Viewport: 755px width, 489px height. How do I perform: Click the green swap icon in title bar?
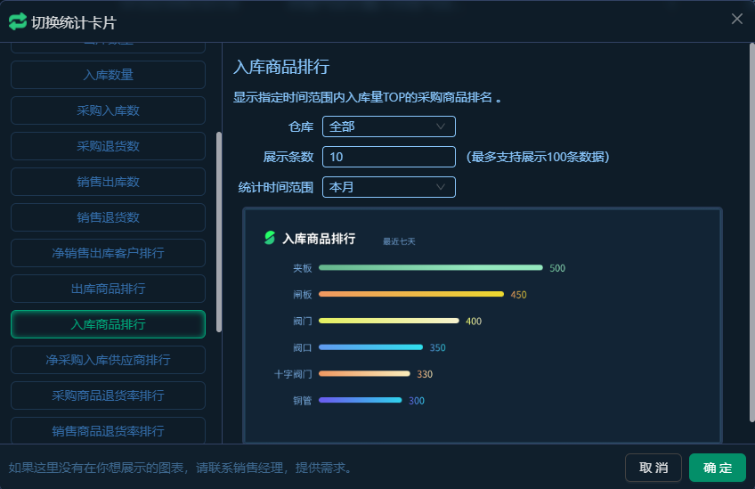[x=18, y=20]
